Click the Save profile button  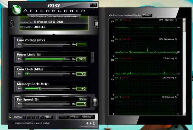[48, 117]
